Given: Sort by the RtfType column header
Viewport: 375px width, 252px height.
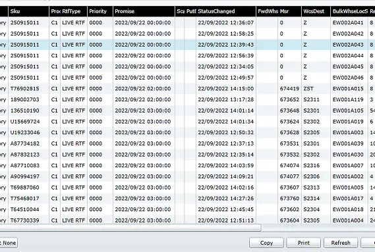Looking at the screenshot, I should (x=74, y=11).
